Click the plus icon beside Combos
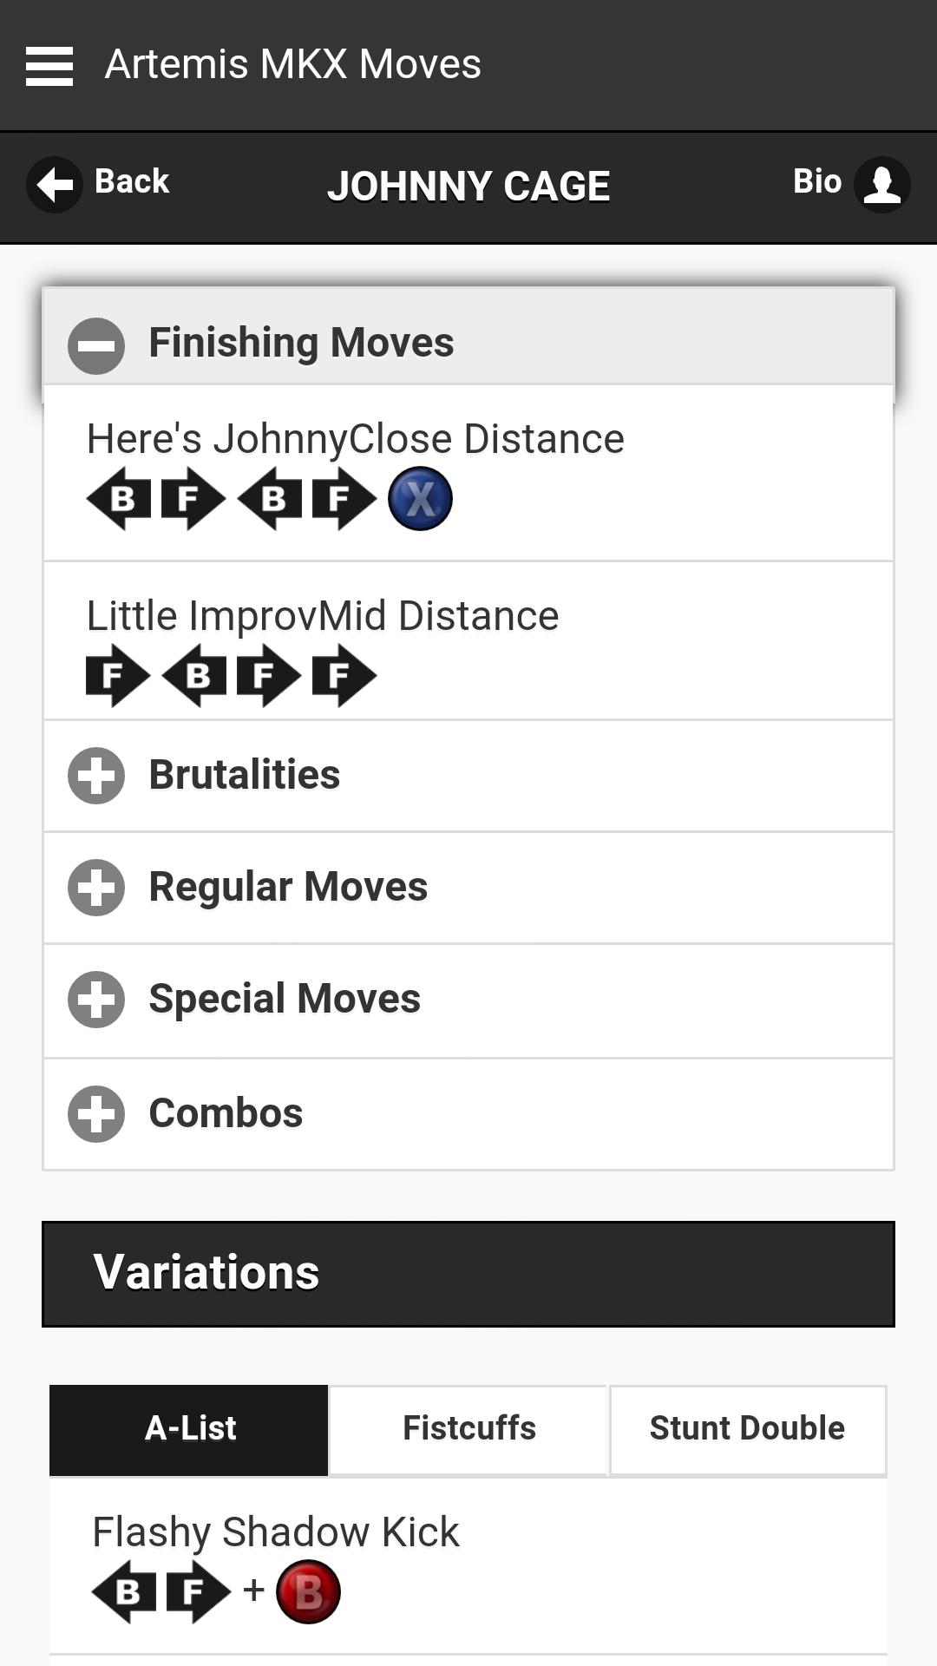 tap(96, 1113)
